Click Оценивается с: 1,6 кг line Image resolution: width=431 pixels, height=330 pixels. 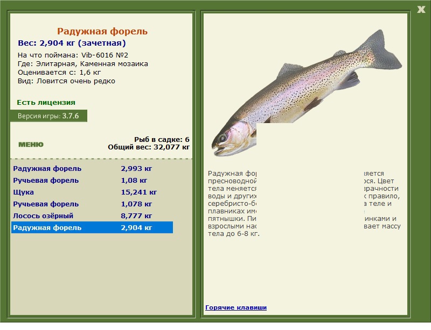[x=59, y=73]
